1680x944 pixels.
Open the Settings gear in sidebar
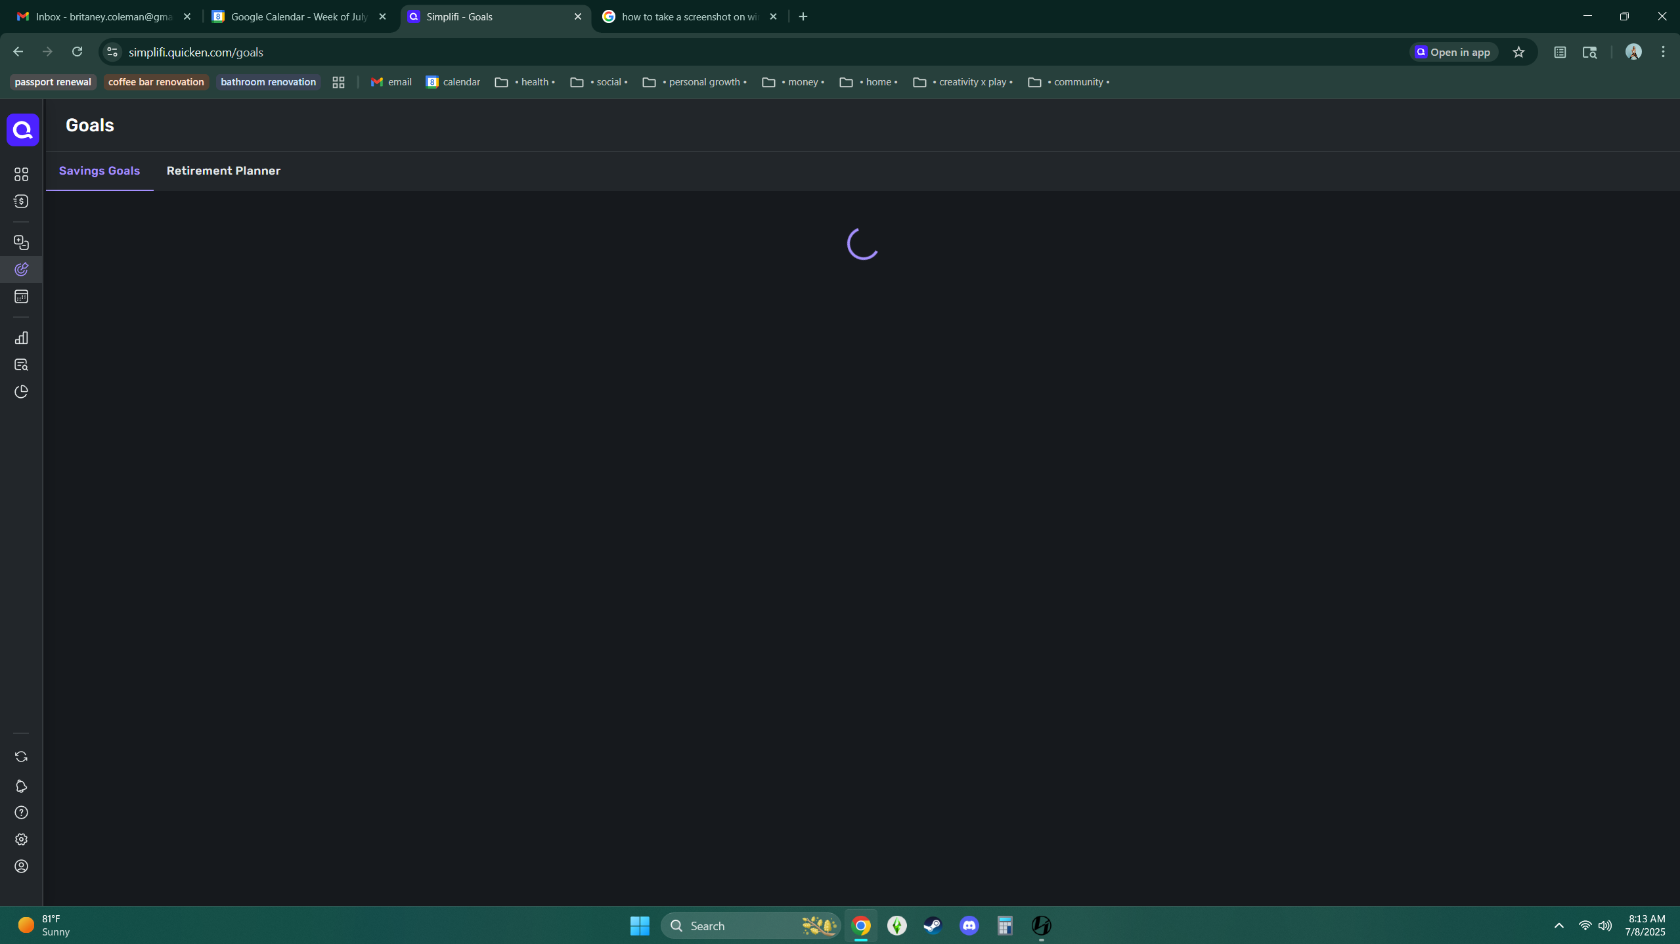(x=21, y=840)
